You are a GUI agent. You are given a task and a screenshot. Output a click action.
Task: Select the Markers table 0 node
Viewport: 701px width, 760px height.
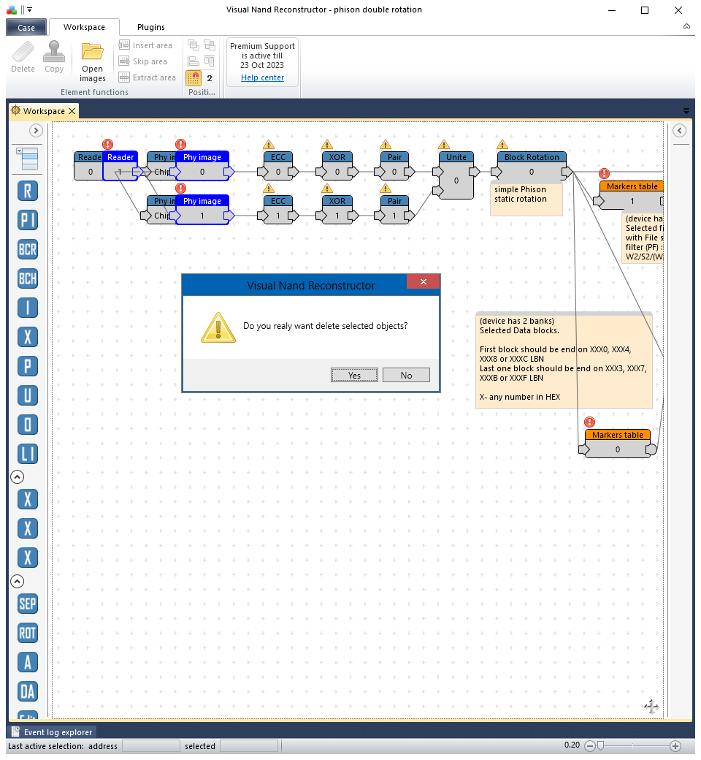click(x=618, y=444)
